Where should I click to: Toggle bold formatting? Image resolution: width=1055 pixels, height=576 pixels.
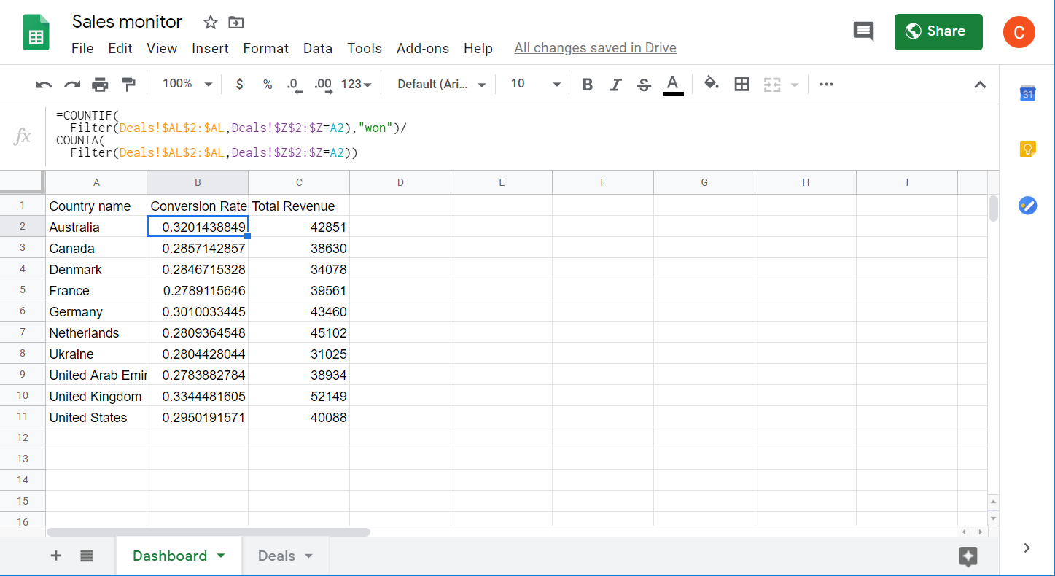tap(588, 85)
